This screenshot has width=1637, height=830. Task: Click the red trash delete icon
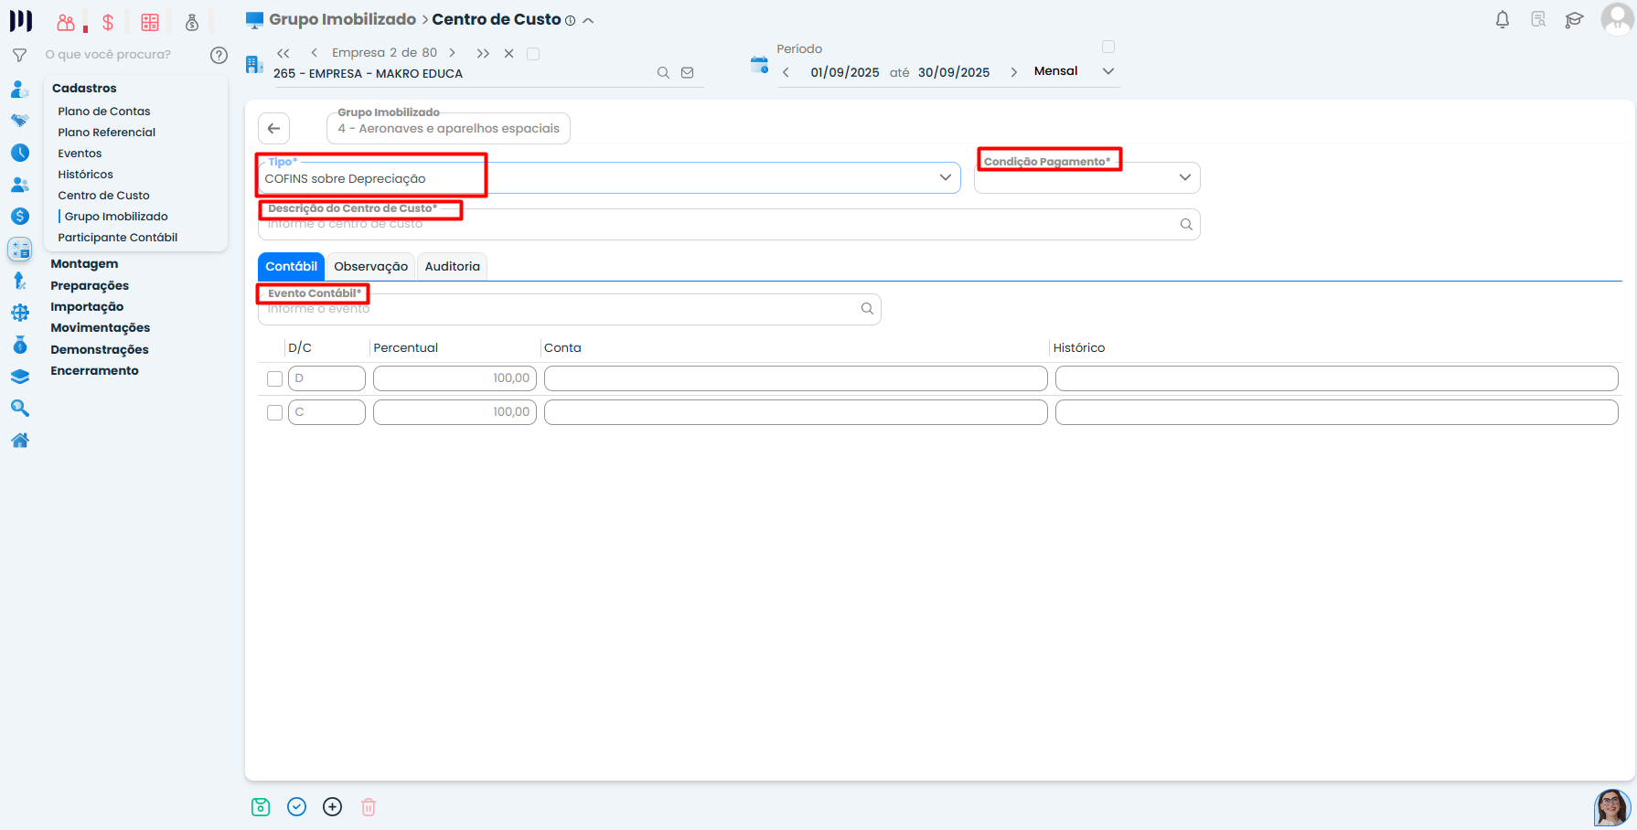(369, 807)
